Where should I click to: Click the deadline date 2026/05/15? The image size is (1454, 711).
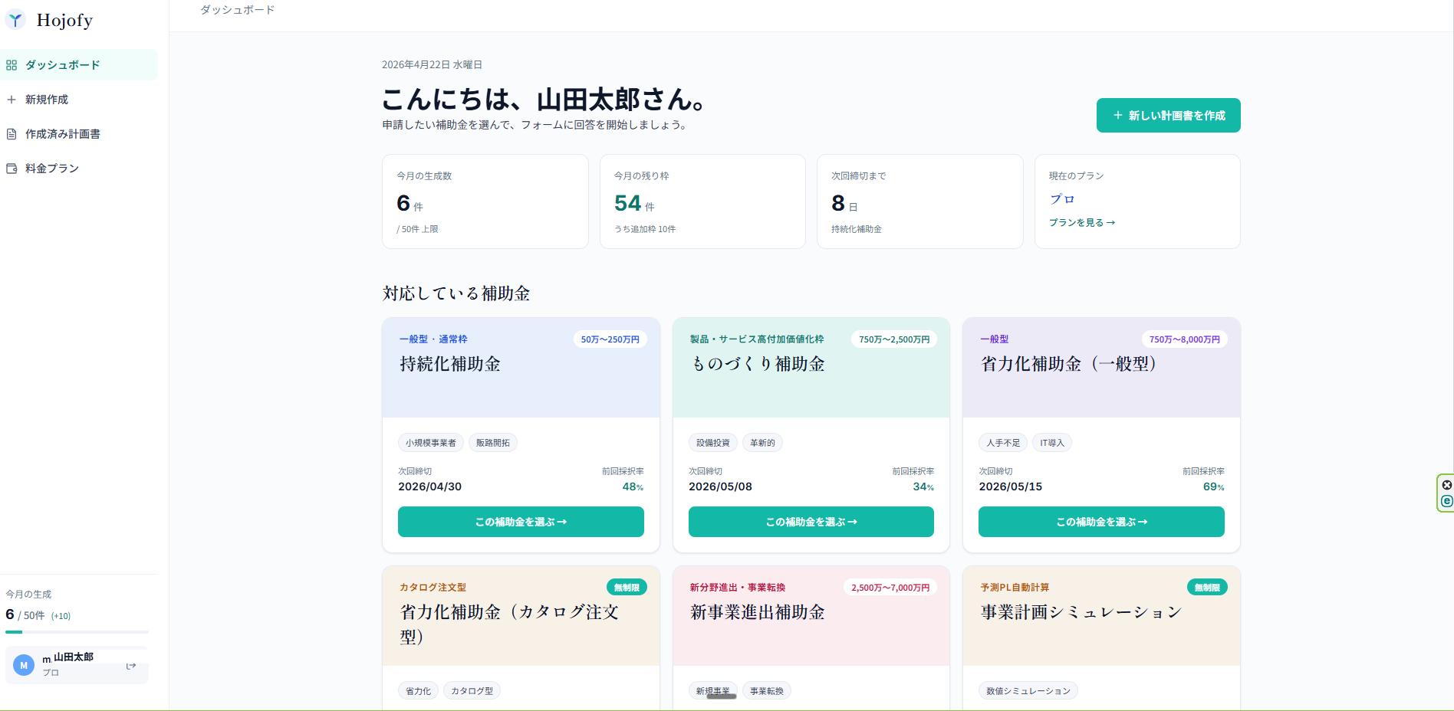point(1011,487)
